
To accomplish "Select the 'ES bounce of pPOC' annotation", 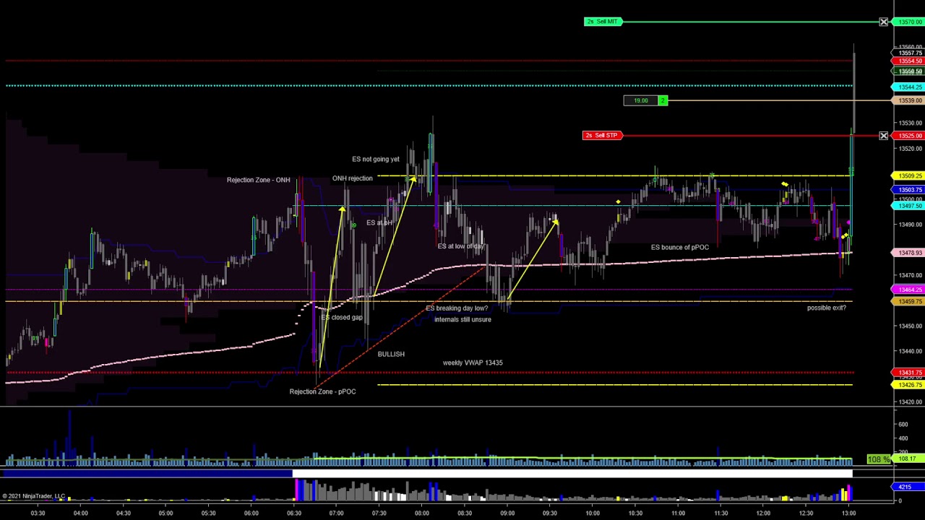I will pos(680,247).
